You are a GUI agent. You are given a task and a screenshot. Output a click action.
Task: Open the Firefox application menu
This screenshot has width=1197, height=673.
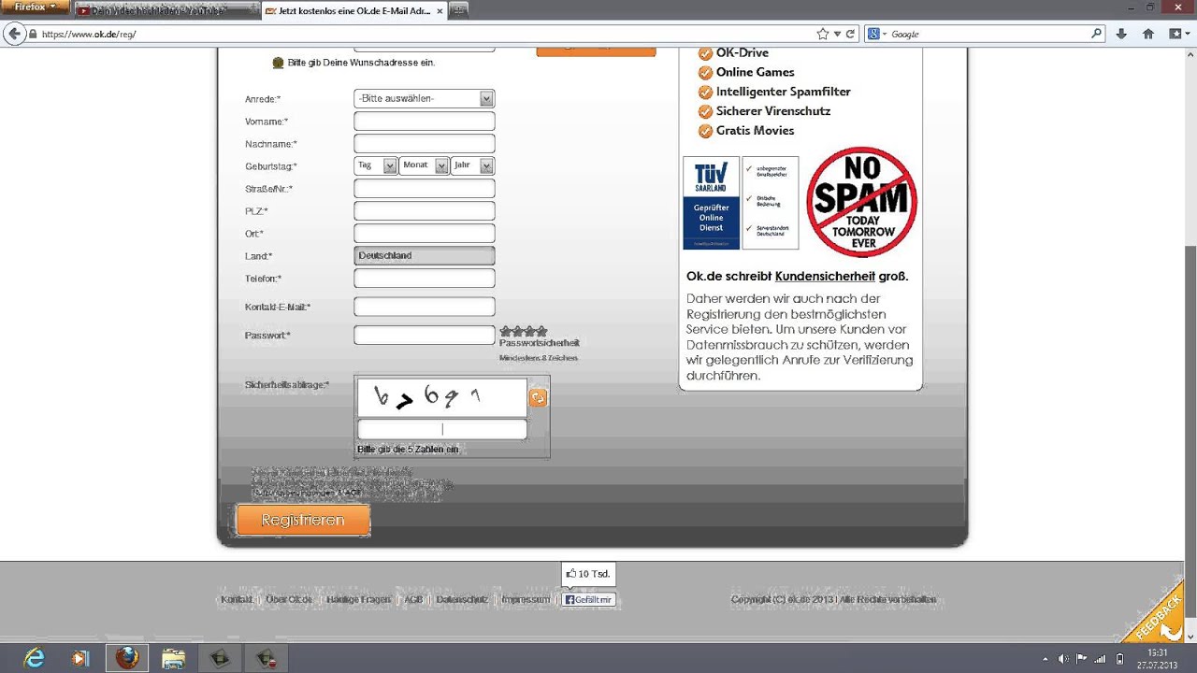[35, 7]
